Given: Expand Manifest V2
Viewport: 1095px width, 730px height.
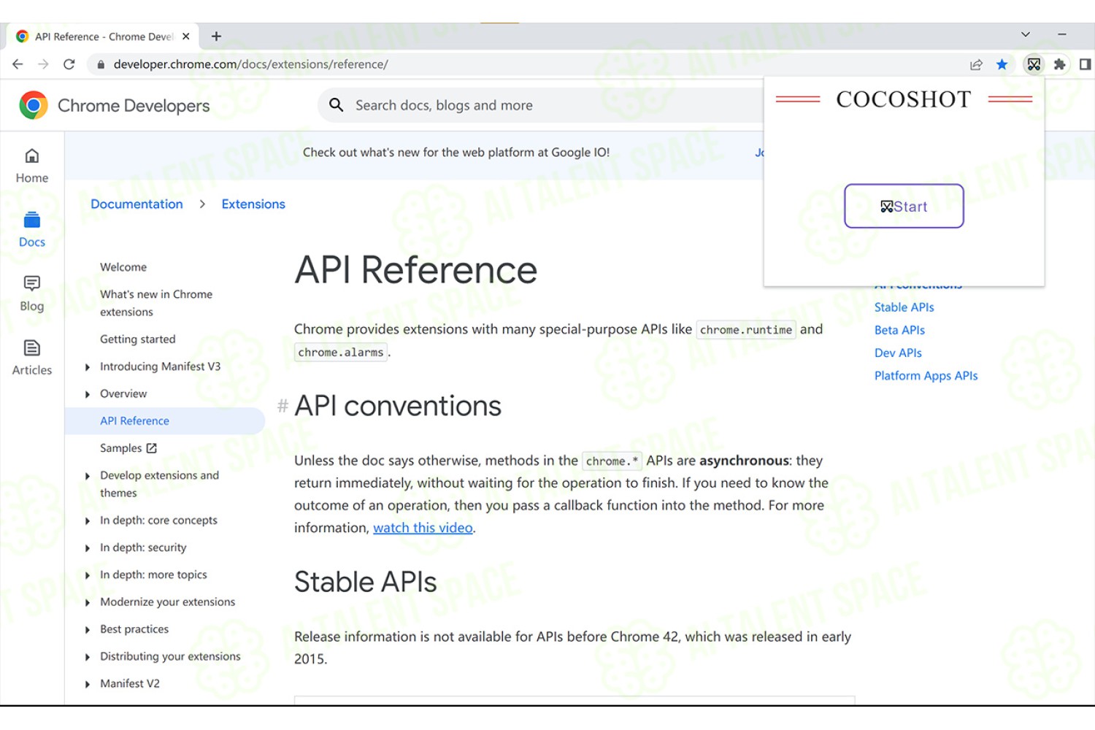Looking at the screenshot, I should pyautogui.click(x=88, y=684).
